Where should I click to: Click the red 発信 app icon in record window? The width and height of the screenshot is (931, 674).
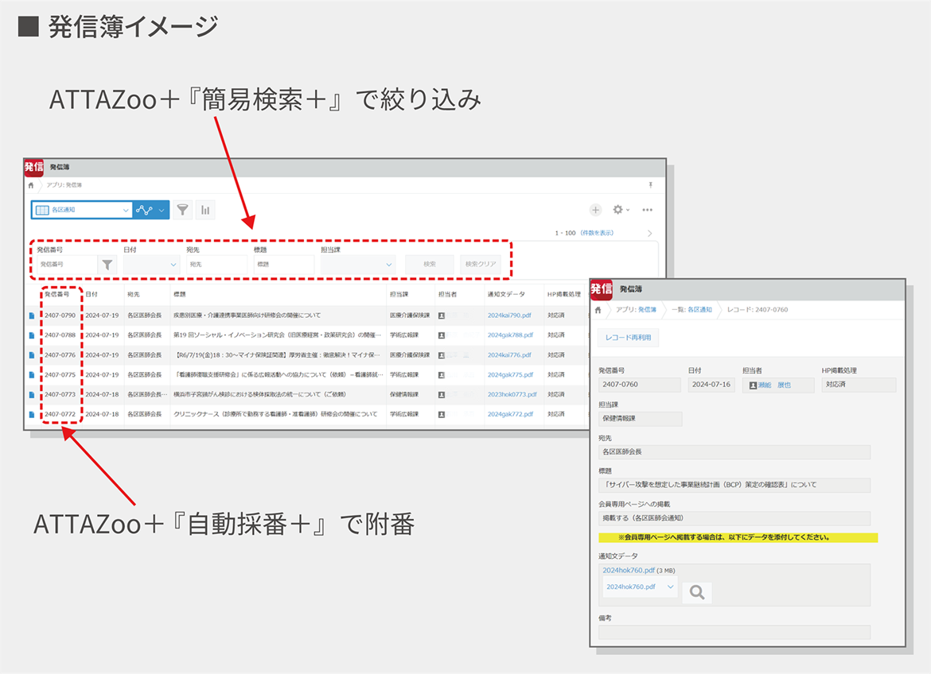tap(601, 289)
